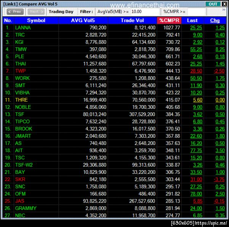This screenshot has width=229, height=227.
Task: Select TSF symbol in row 13
Action: pos(19,114)
